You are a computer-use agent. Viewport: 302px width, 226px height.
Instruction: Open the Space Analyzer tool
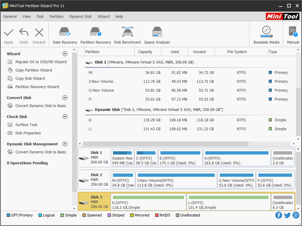[157, 35]
